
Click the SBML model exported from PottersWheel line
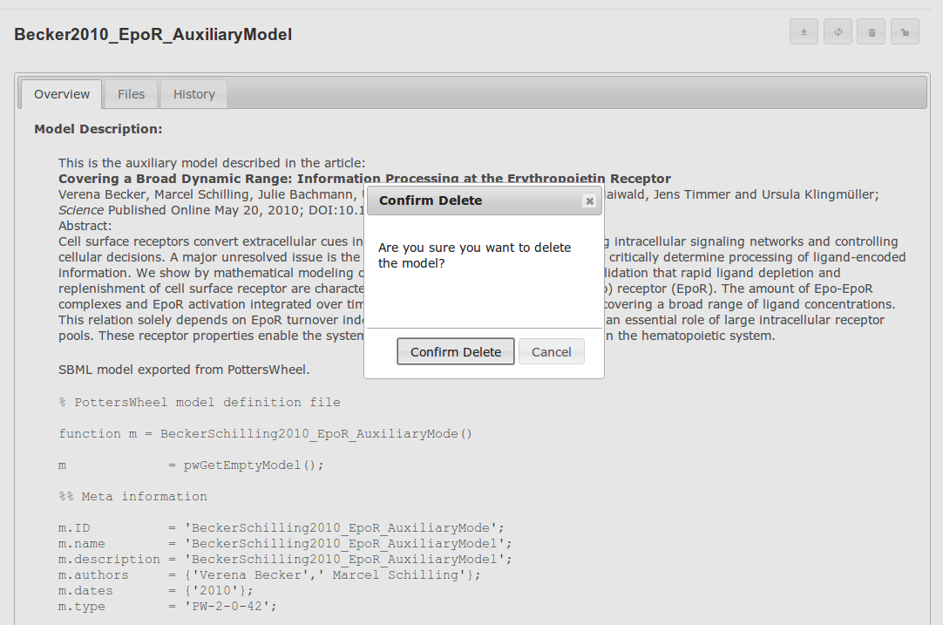point(184,370)
